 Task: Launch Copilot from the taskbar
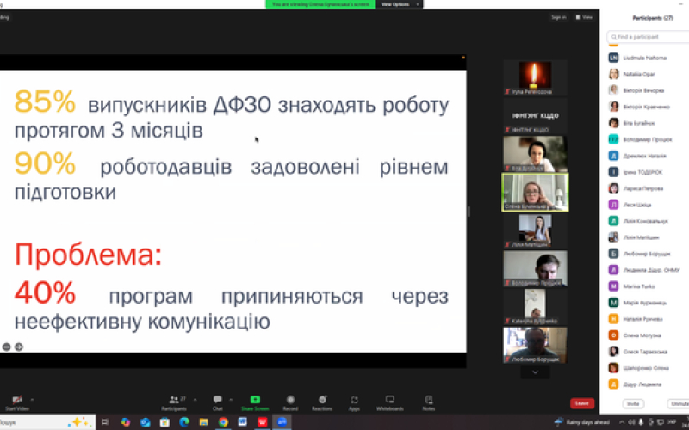(126, 422)
